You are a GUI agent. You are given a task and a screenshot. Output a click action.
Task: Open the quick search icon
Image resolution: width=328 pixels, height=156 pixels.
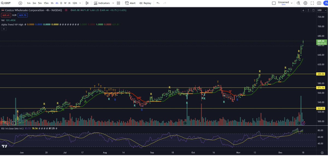298,3
